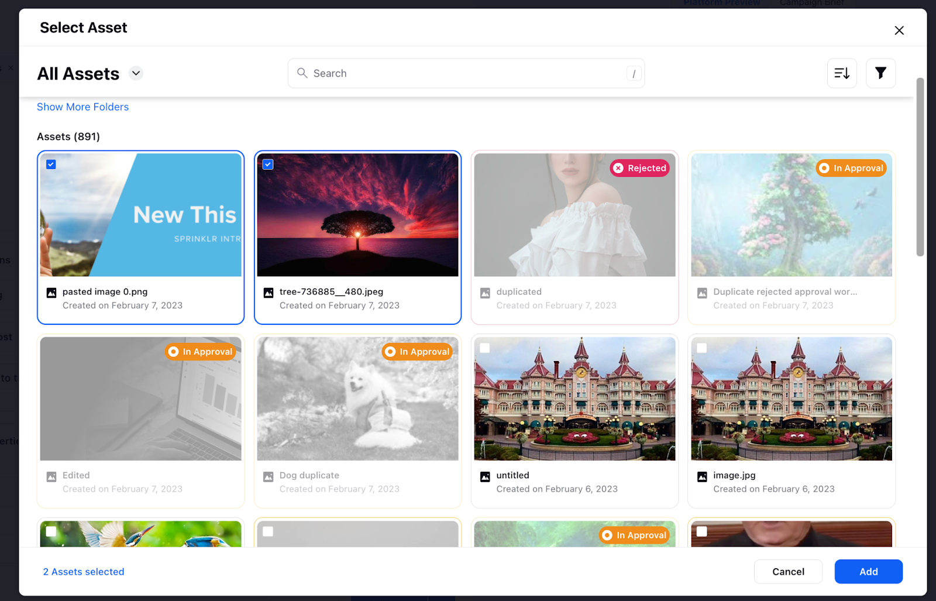This screenshot has width=936, height=601.
Task: Check the blank gray asset checkbox
Action: point(268,531)
